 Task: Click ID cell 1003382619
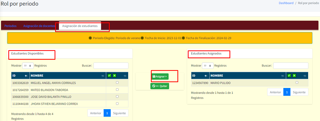coord(20,83)
